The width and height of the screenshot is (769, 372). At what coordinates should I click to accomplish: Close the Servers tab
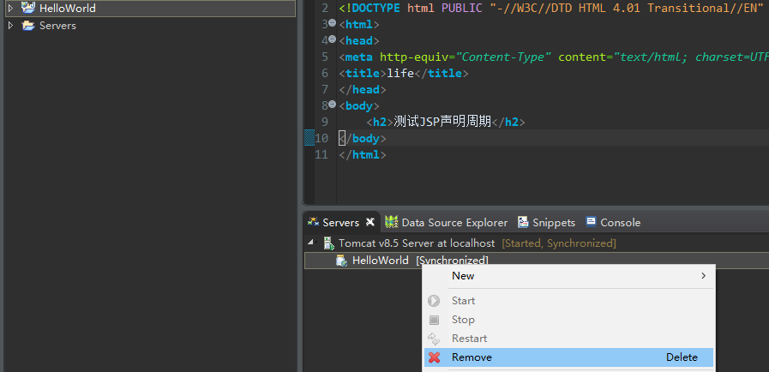[370, 222]
